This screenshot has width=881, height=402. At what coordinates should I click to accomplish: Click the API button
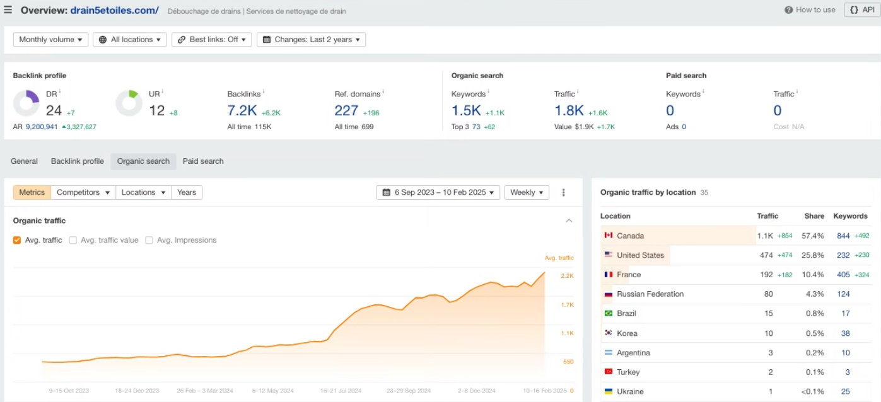click(x=861, y=9)
